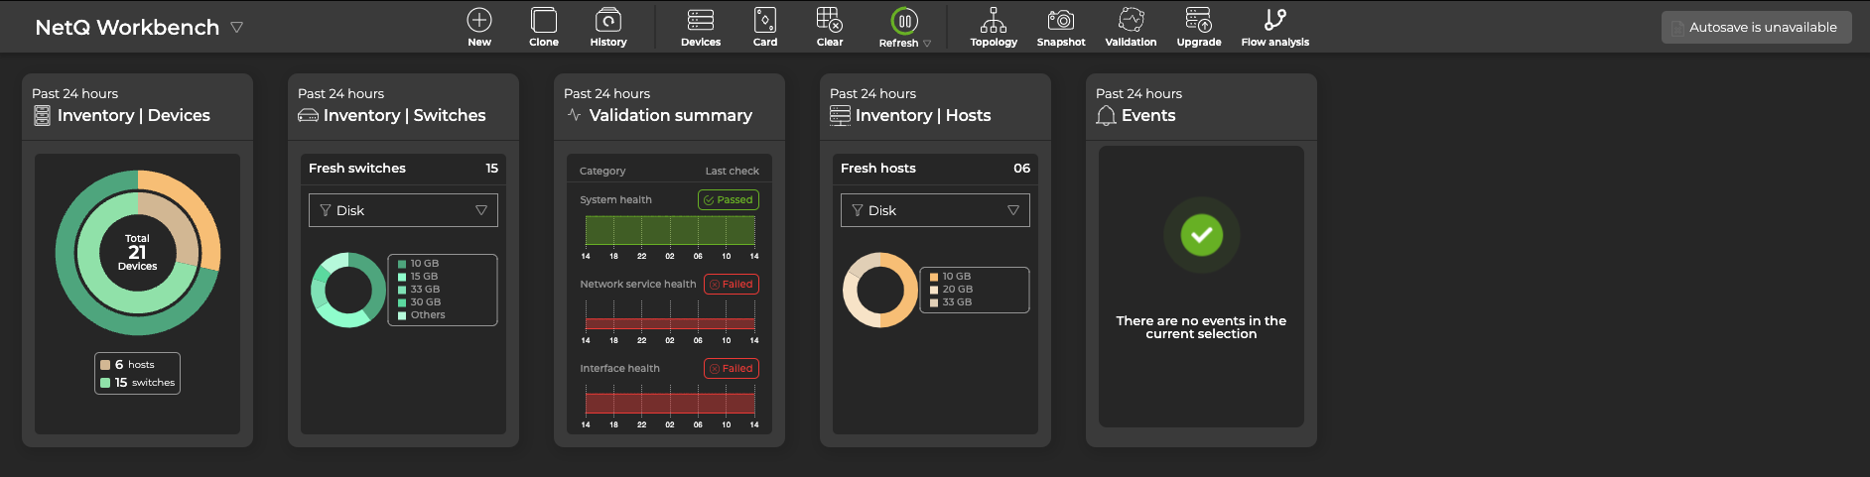Click the Autosave is unavailable button
The width and height of the screenshot is (1870, 477).
[x=1756, y=28]
